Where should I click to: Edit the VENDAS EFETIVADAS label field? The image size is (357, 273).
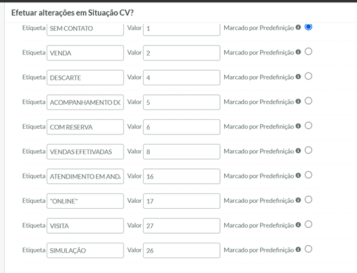(85, 151)
